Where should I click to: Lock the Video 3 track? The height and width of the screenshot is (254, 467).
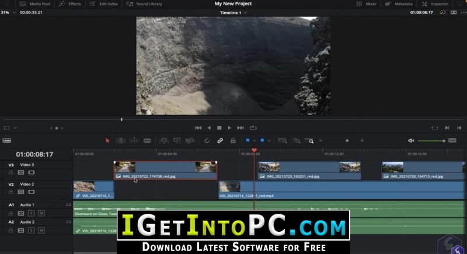[12, 172]
